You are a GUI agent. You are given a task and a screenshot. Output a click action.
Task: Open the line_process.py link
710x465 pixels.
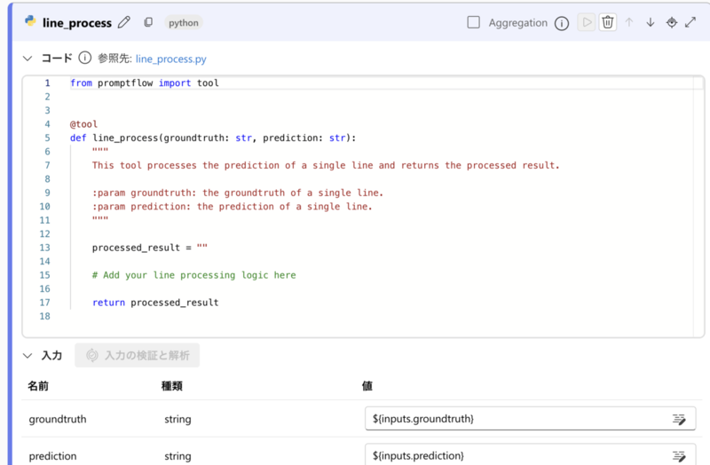tap(170, 59)
